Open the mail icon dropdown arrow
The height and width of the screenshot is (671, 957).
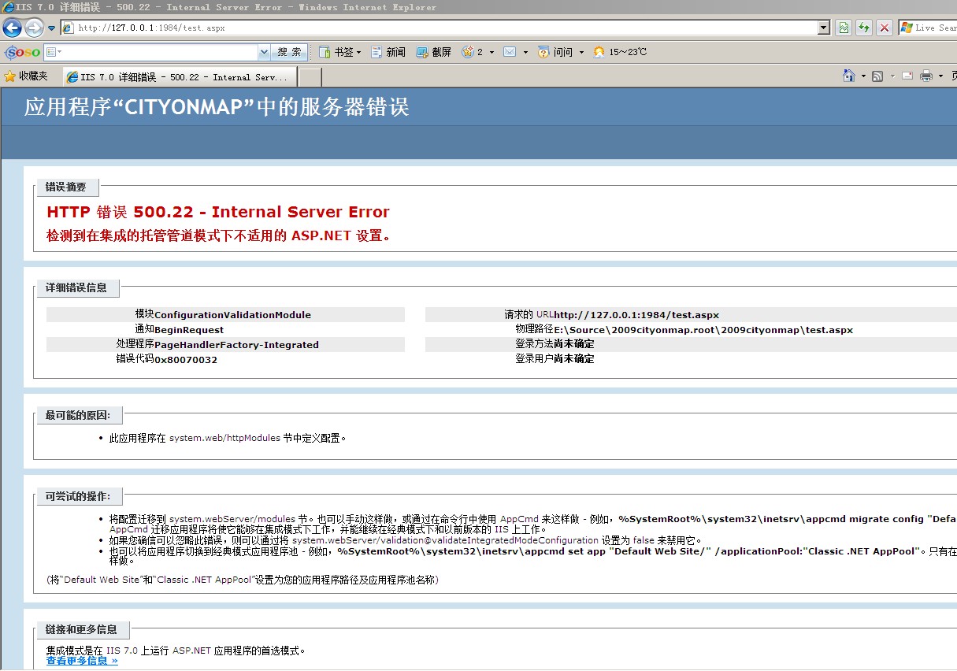[x=525, y=52]
